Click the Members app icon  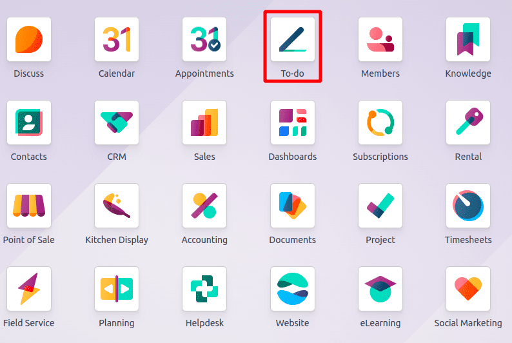(380, 39)
